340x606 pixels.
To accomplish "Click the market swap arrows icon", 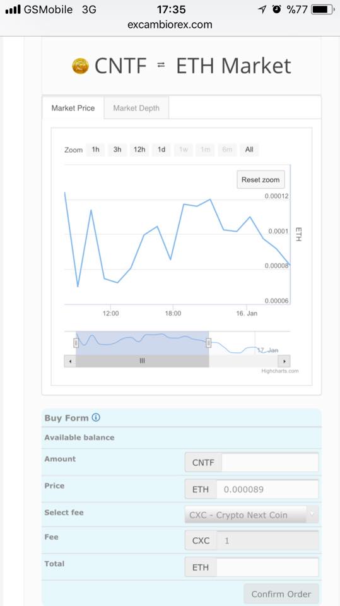I will point(161,65).
